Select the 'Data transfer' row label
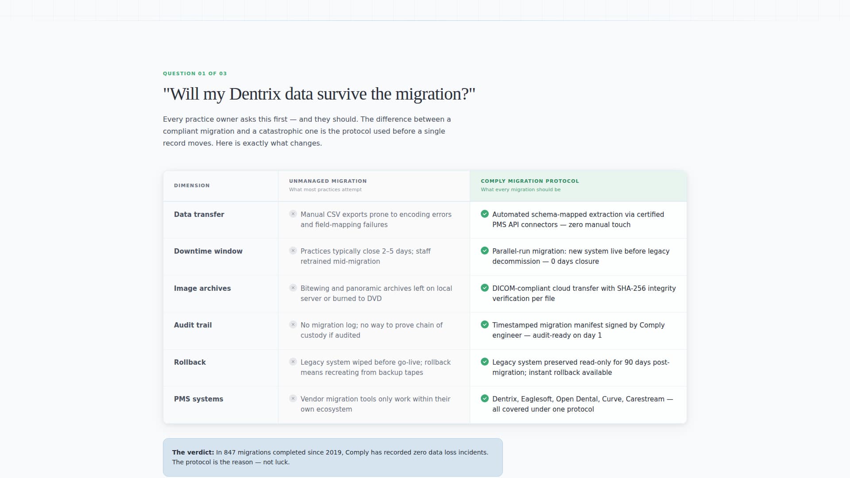 (199, 214)
